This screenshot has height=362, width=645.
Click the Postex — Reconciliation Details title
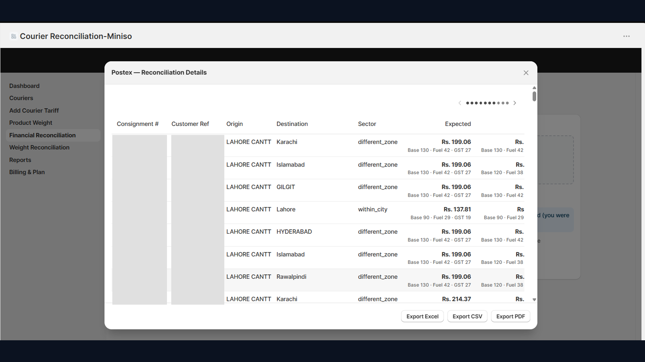pyautogui.click(x=159, y=72)
